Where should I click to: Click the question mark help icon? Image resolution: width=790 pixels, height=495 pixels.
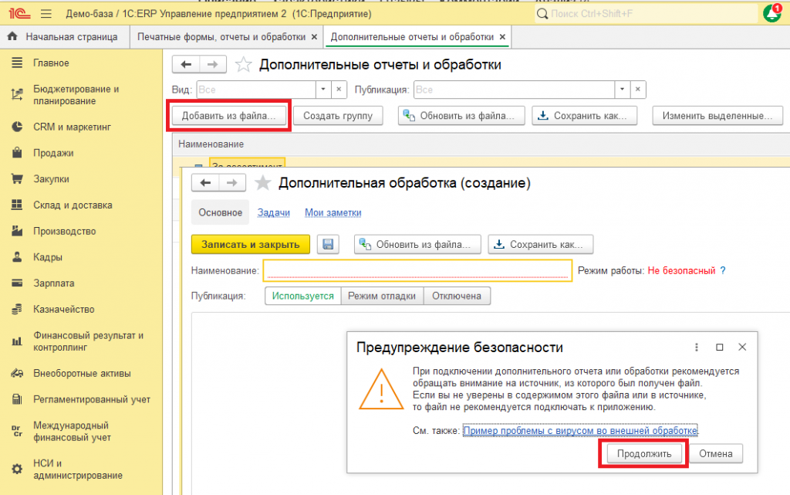[723, 271]
